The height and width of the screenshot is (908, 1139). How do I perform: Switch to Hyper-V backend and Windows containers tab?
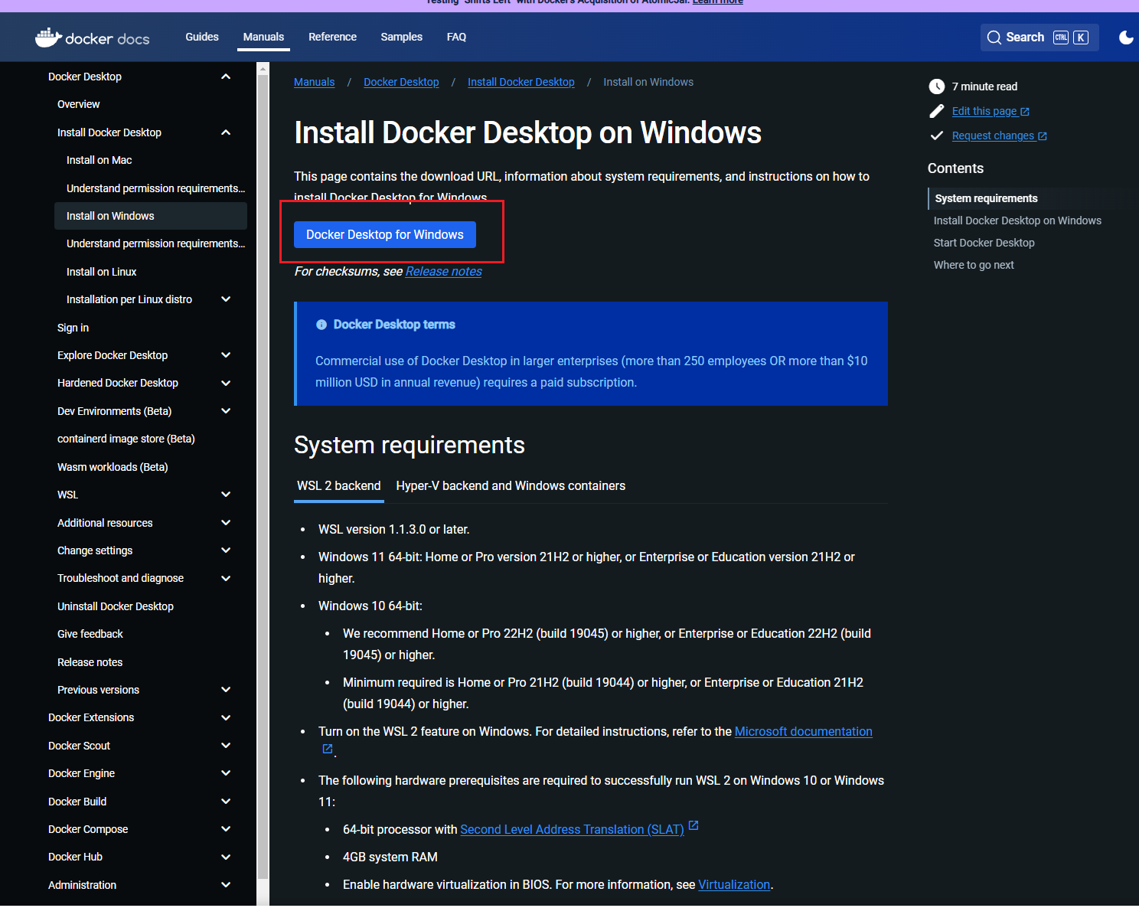[511, 486]
